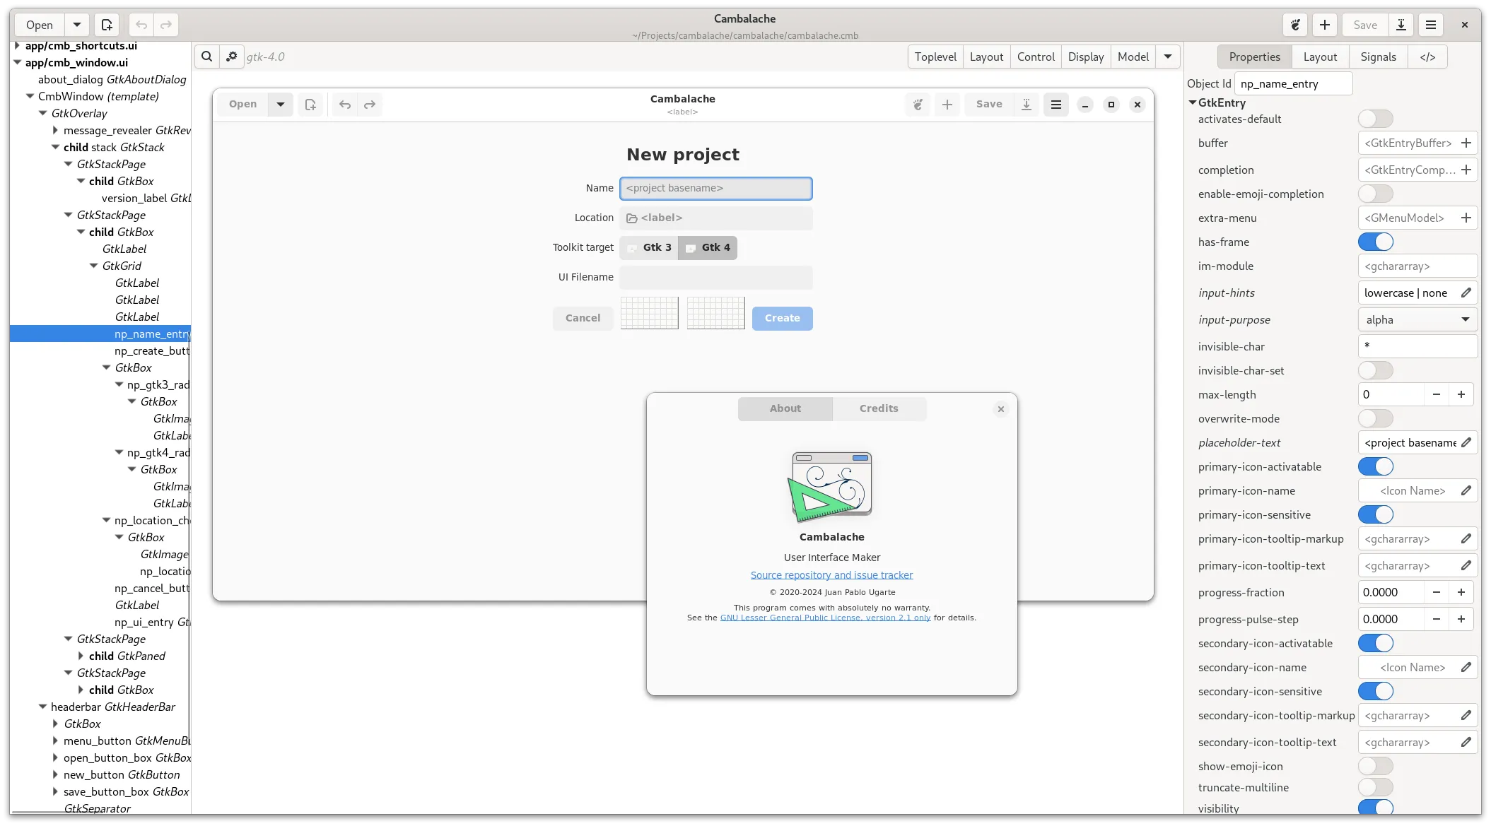This screenshot has width=1491, height=826.
Task: Click the export download icon next to Save
Action: point(1401,25)
